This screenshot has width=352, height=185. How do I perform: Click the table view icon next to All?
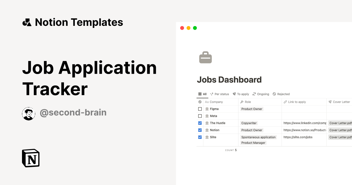pyautogui.click(x=200, y=94)
